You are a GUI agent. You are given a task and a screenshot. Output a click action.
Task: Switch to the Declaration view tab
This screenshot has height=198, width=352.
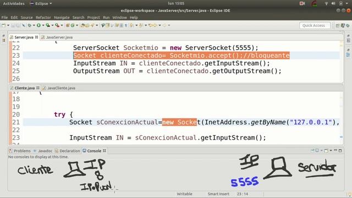67,151
